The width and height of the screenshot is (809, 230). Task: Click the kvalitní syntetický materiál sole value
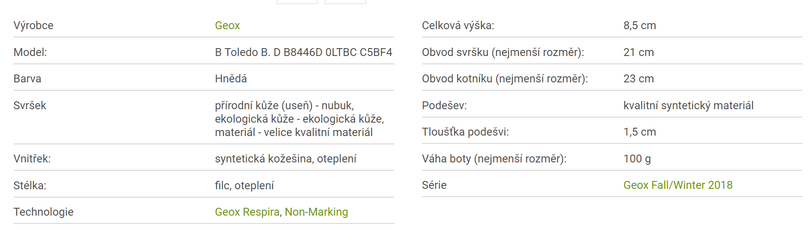pos(688,106)
